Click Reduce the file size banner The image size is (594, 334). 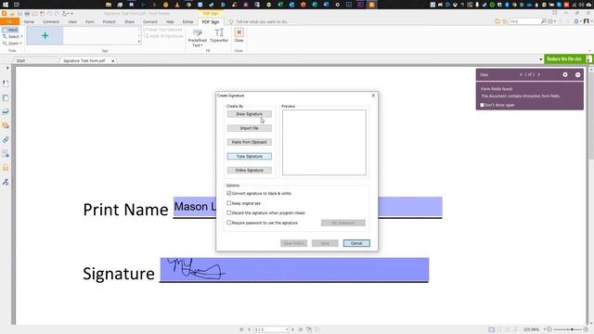pos(568,59)
